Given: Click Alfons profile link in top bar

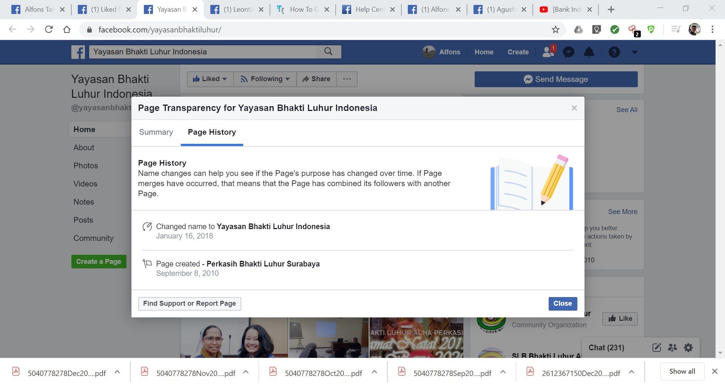Looking at the screenshot, I should (x=441, y=52).
